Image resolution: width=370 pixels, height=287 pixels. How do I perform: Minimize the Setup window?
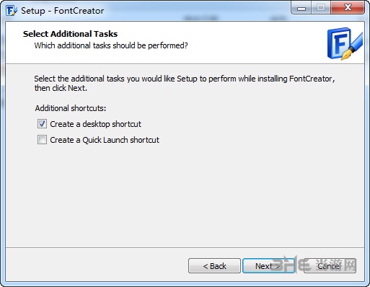pyautogui.click(x=301, y=8)
